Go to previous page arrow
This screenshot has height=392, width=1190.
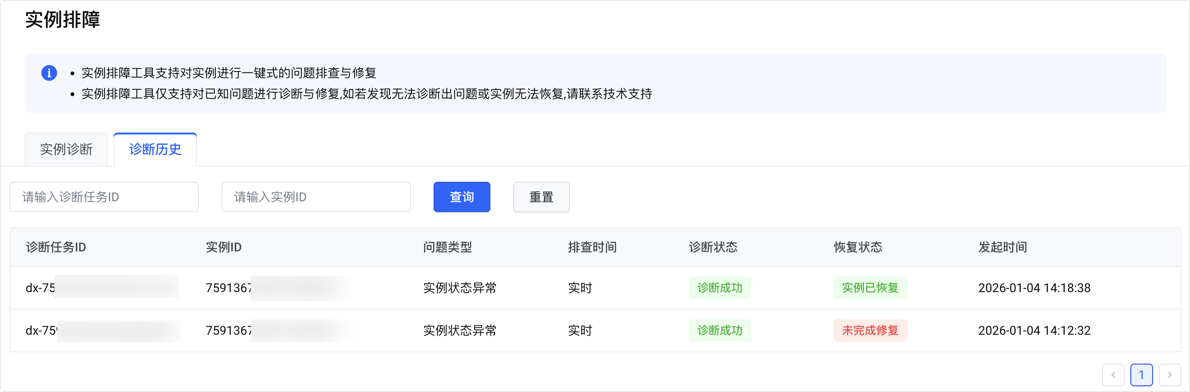click(x=1113, y=375)
